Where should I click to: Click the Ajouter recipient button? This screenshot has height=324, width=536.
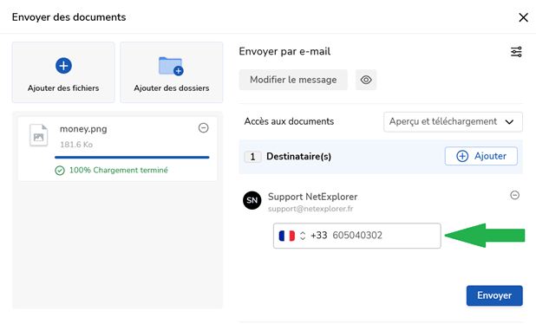pyautogui.click(x=481, y=156)
